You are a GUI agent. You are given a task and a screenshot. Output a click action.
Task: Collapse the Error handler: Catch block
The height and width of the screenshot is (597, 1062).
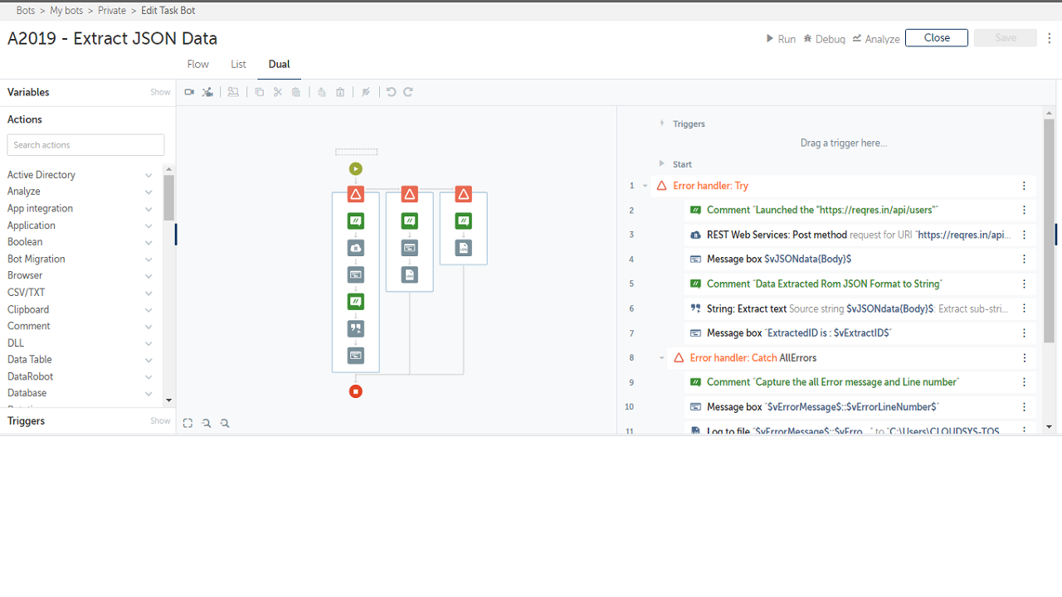[x=662, y=358]
